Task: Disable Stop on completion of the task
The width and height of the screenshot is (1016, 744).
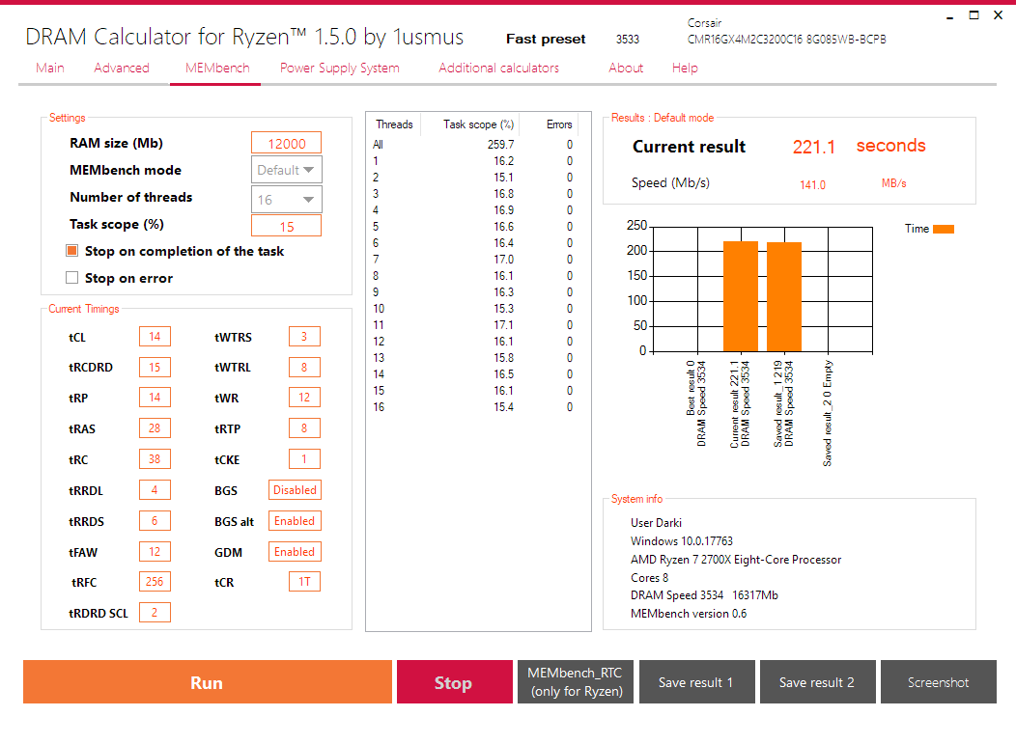Action: coord(71,251)
